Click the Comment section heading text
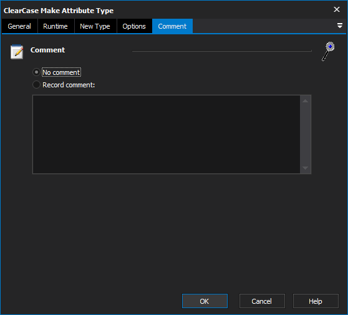The image size is (348, 315). pyautogui.click(x=48, y=50)
